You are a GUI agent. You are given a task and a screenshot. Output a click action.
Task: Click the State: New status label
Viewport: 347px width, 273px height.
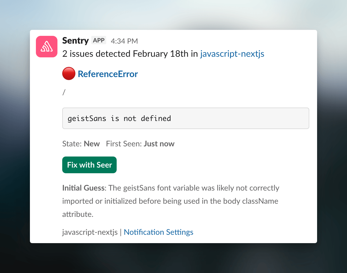point(82,144)
